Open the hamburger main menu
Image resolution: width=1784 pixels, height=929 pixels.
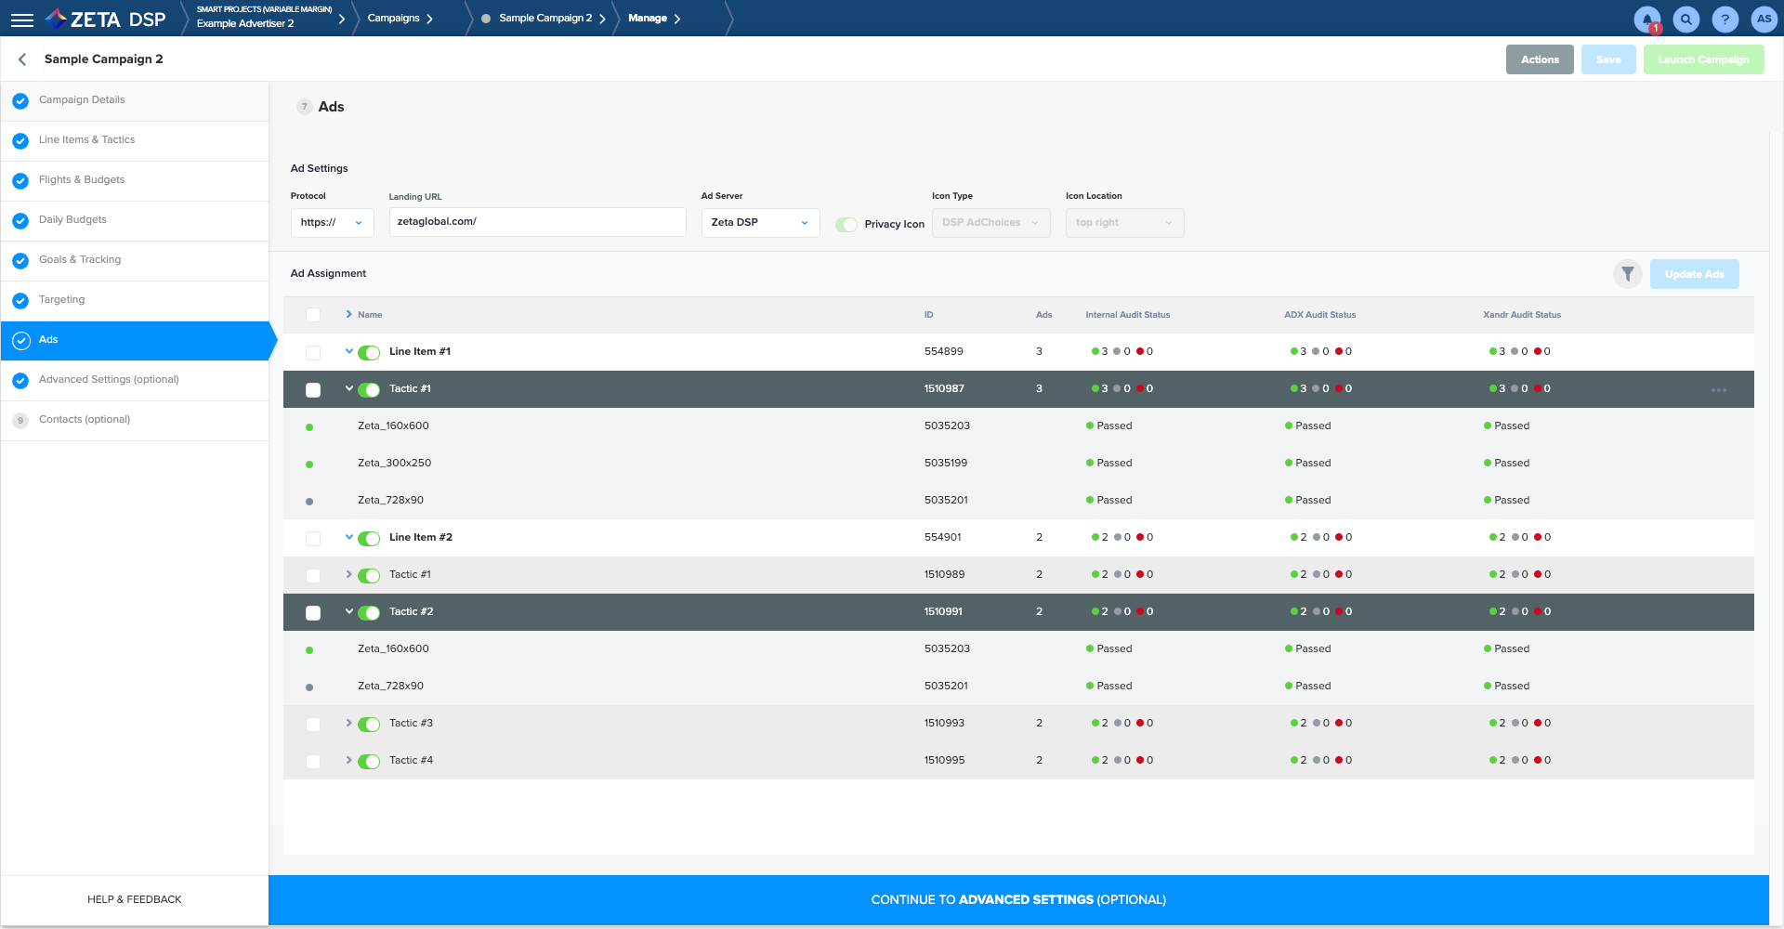(x=21, y=19)
